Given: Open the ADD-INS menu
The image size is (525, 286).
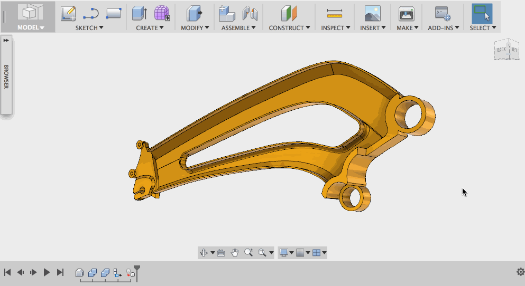Looking at the screenshot, I should pos(443,28).
